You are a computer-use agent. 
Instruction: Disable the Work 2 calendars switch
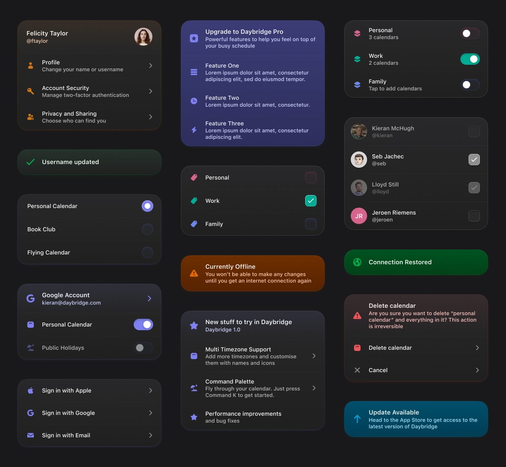point(470,59)
